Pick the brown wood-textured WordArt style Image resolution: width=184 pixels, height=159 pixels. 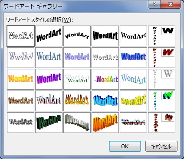coord(20,101)
